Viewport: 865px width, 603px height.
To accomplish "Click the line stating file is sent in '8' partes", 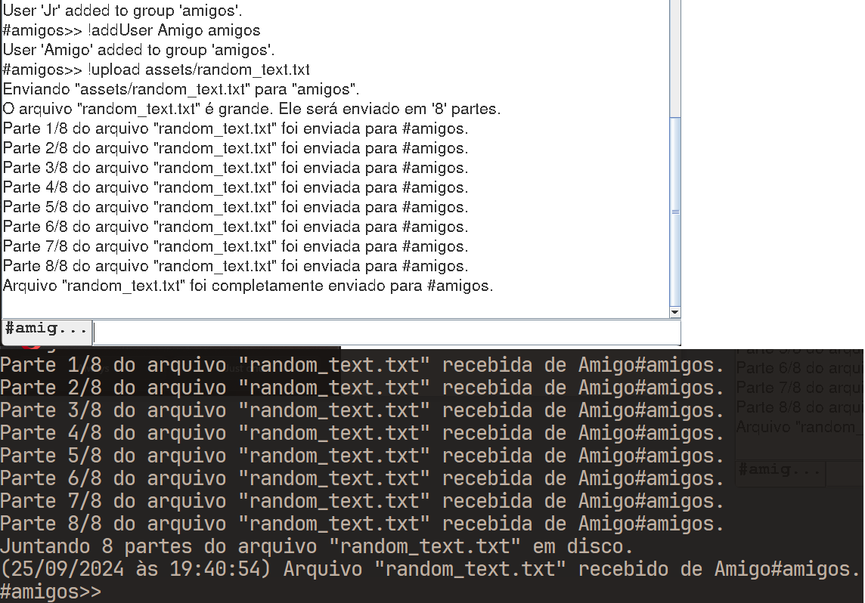I will 252,109.
